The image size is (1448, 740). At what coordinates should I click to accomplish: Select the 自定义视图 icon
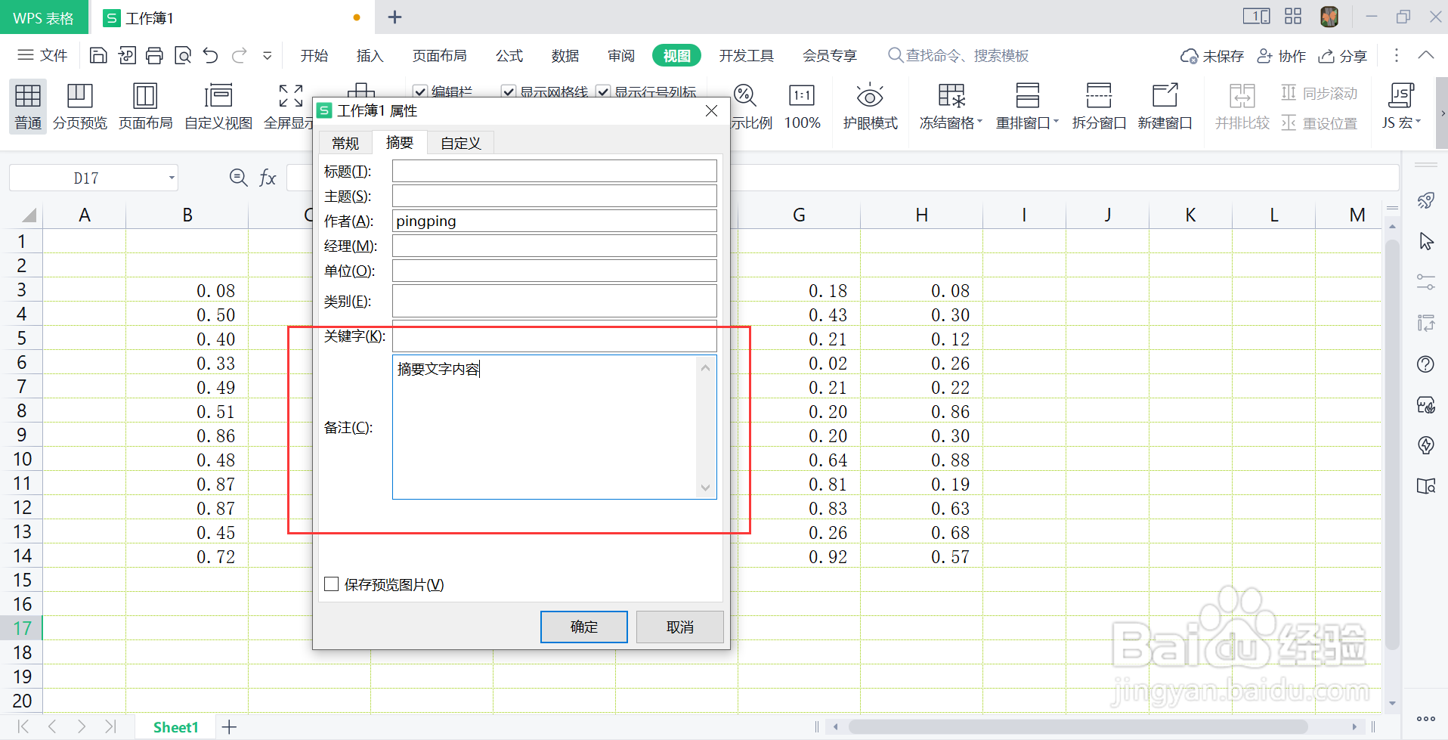(218, 106)
